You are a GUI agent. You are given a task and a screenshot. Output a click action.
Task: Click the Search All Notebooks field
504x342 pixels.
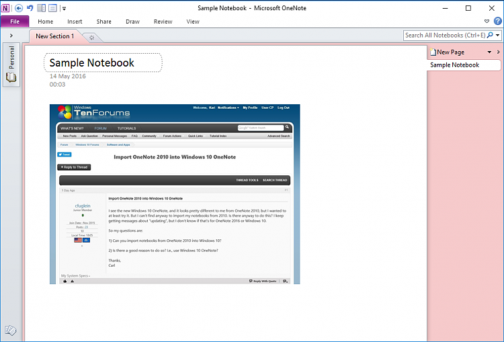(x=445, y=36)
